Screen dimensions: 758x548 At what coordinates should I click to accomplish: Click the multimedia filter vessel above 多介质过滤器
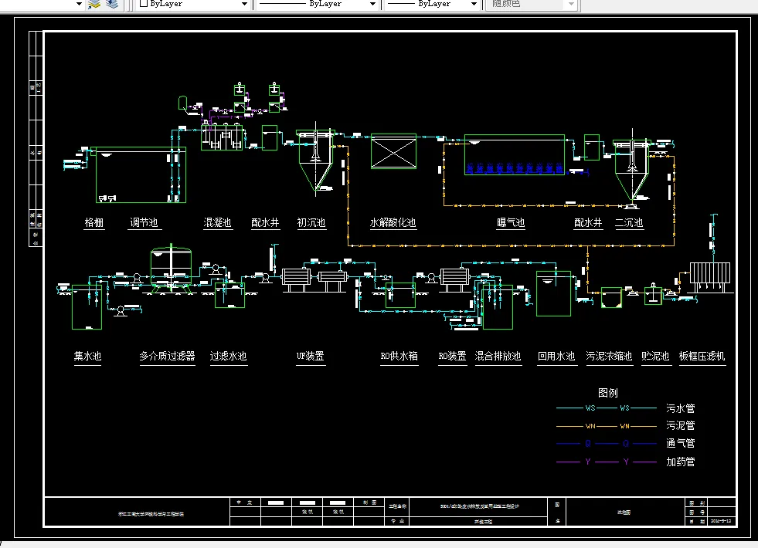(171, 269)
